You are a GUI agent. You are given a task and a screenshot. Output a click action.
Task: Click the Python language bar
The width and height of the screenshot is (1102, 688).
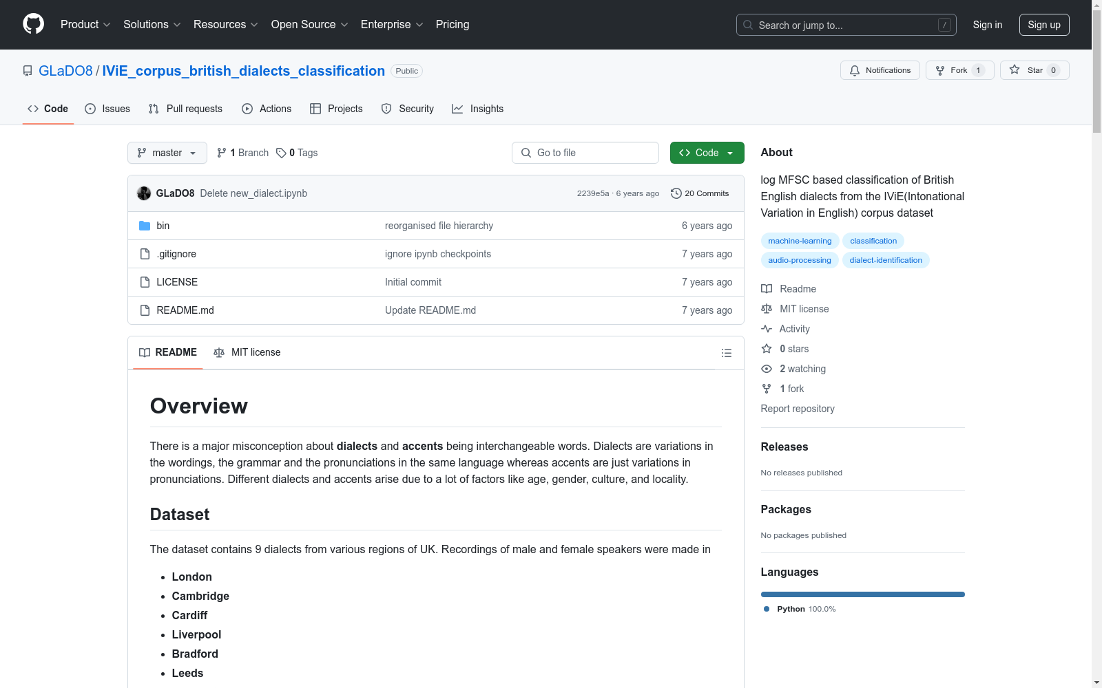tap(863, 594)
